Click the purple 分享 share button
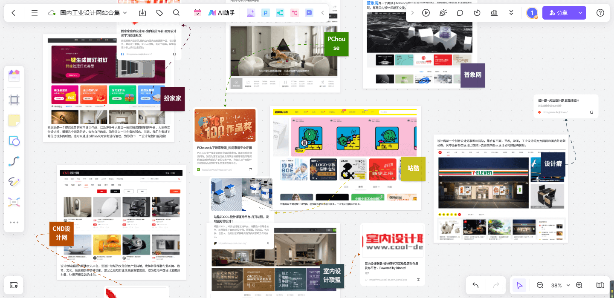The image size is (614, 298). [x=559, y=13]
